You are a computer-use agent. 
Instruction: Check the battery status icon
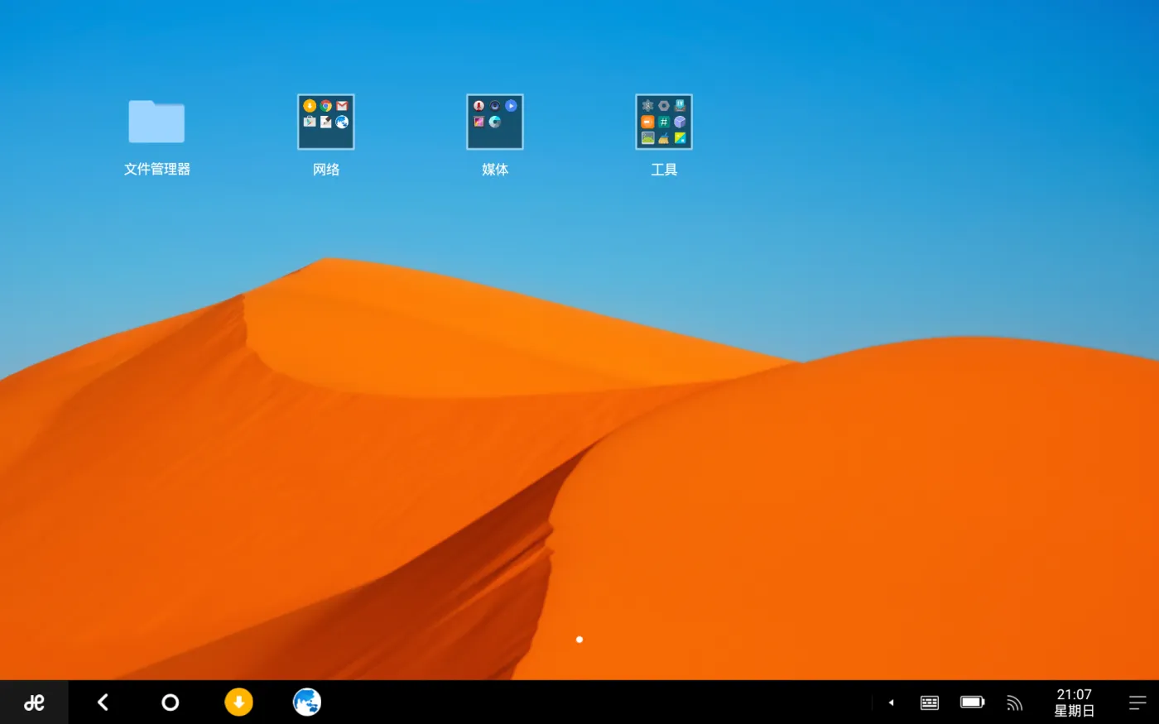click(x=972, y=702)
